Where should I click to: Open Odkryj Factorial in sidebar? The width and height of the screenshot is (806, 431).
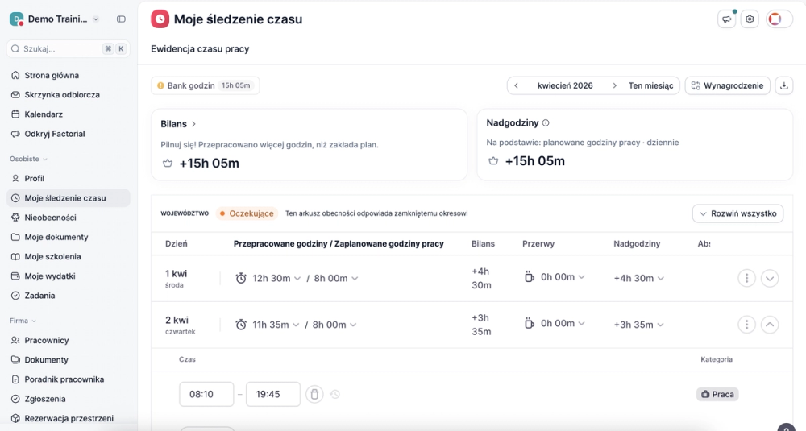[68, 134]
